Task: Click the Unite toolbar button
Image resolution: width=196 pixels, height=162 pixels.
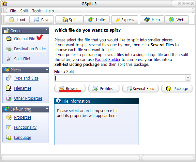Action: [x=97, y=20]
